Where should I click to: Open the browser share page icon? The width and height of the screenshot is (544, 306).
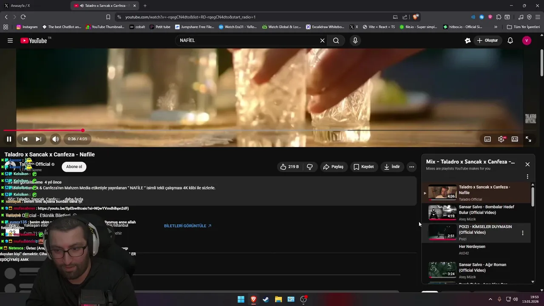point(405,17)
